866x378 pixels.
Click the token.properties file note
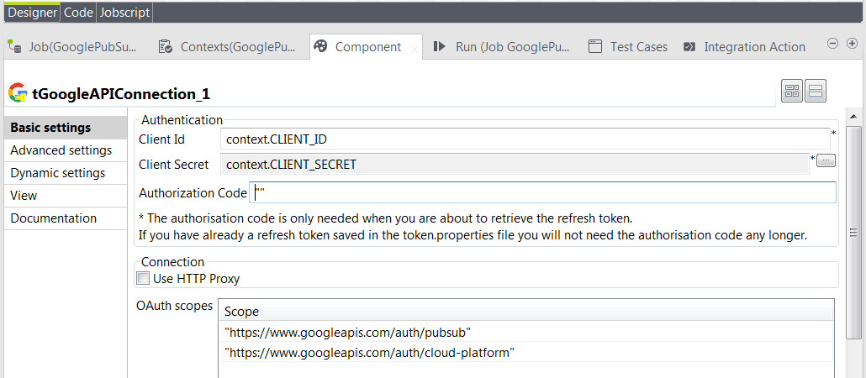point(473,236)
